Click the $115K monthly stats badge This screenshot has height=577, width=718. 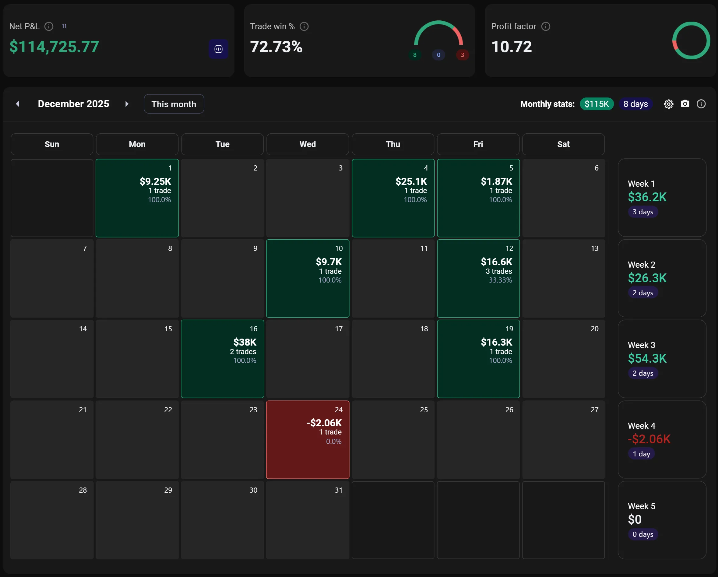[597, 104]
